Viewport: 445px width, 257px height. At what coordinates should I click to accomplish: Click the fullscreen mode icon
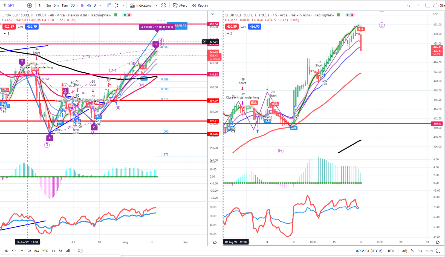[438, 251]
